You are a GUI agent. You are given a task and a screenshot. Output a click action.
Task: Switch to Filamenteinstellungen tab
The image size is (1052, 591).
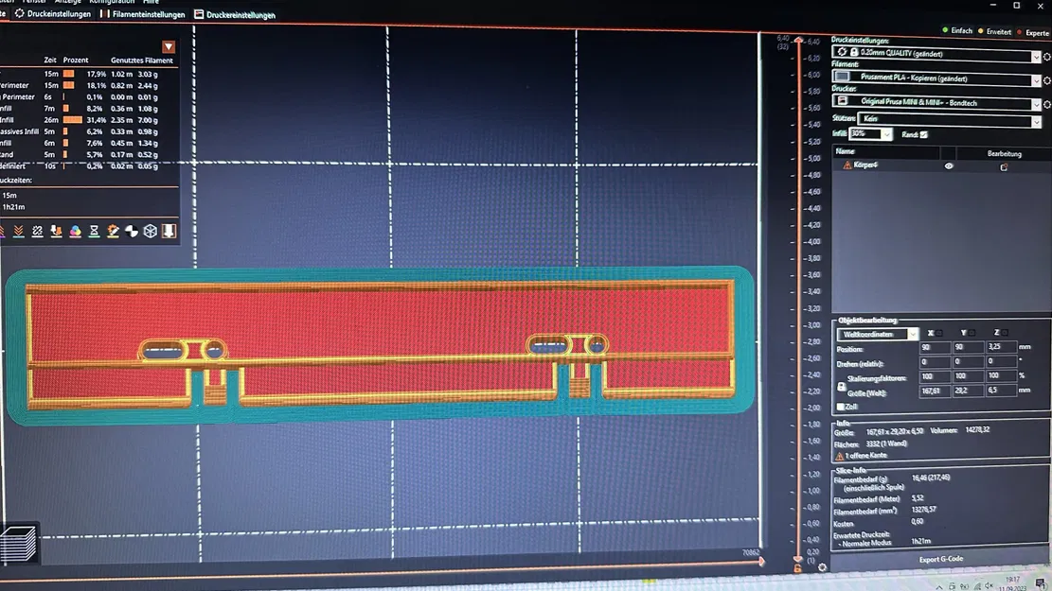coord(142,14)
